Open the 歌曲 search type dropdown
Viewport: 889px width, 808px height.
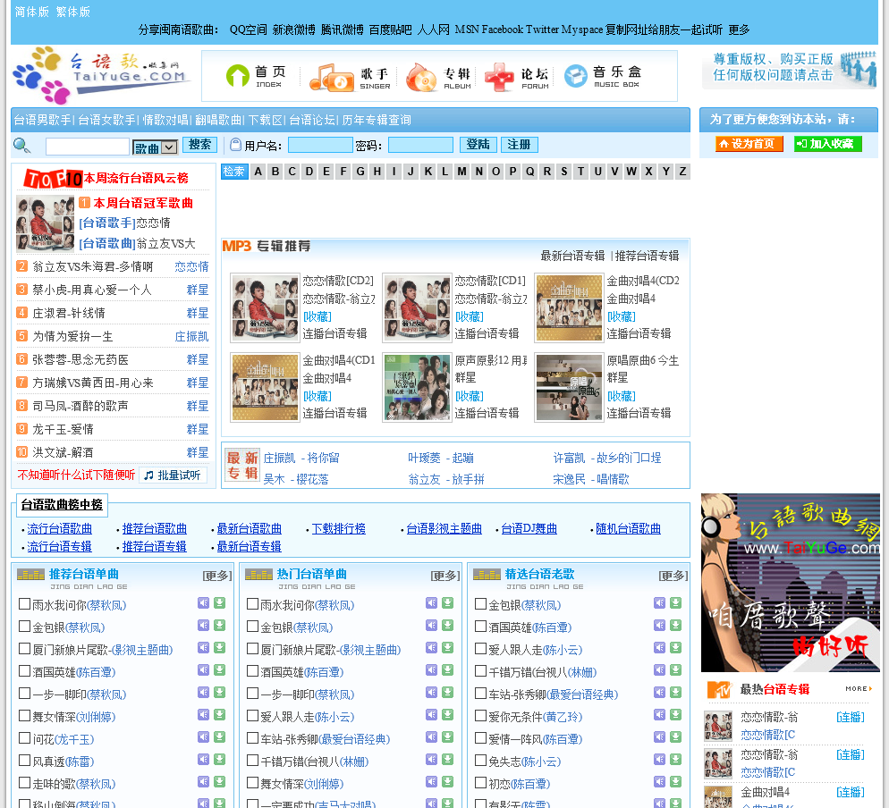(x=156, y=147)
